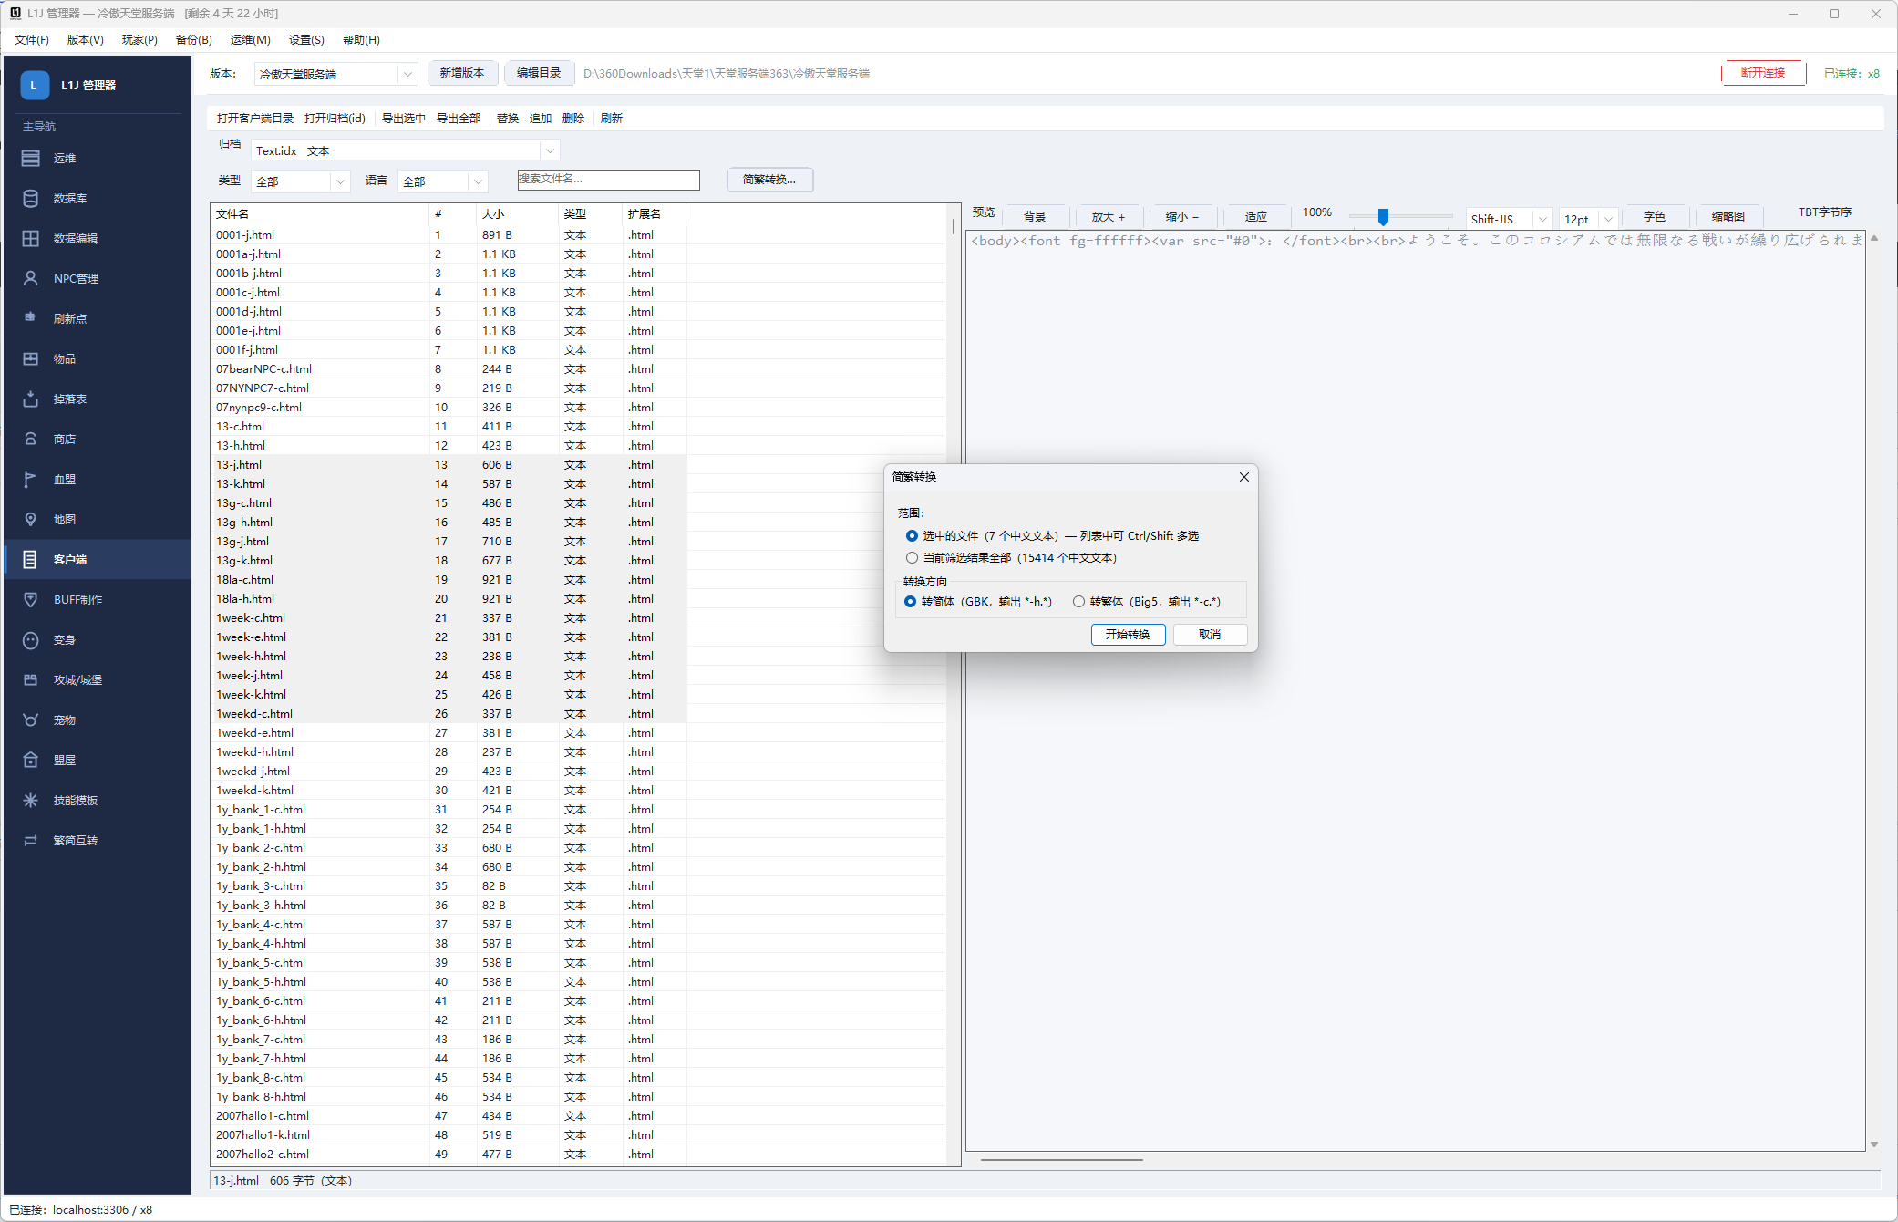
Task: Focus the 搜索文件名 search field
Action: tap(608, 180)
